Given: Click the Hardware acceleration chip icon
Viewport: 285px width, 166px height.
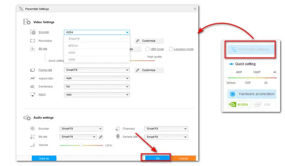Looking at the screenshot, I should pos(232,94).
